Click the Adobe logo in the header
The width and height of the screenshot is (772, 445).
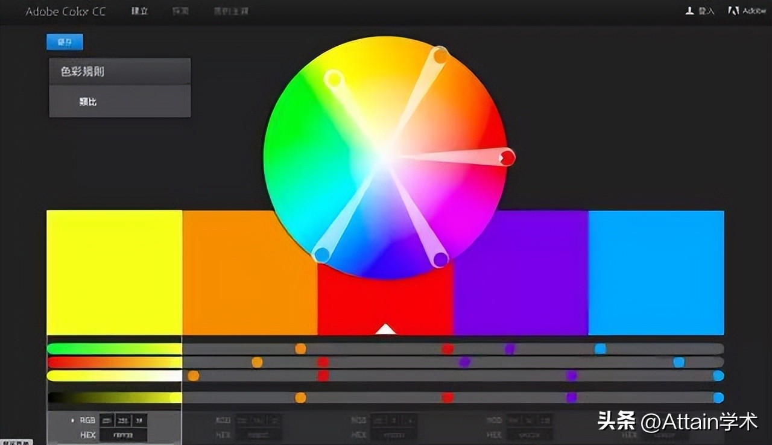748,11
